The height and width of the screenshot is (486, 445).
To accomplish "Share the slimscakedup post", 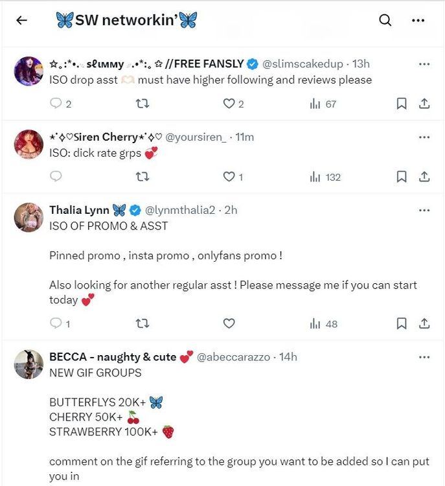I will (425, 104).
